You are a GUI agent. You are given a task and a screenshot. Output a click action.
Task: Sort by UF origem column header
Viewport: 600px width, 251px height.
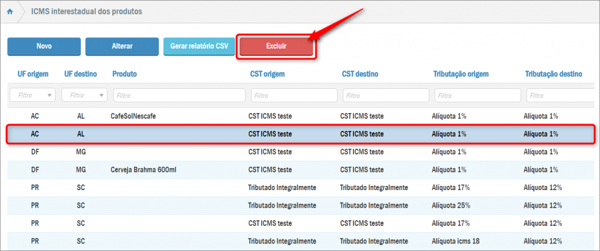32,74
